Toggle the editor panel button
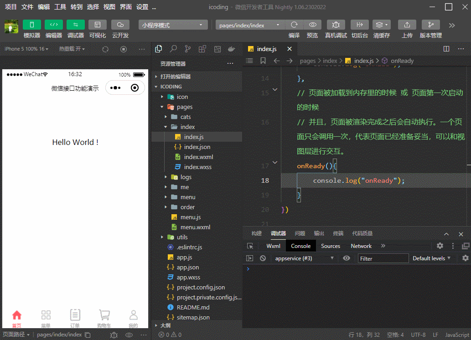Viewport: 471px width, 340px height. pyautogui.click(x=53, y=25)
